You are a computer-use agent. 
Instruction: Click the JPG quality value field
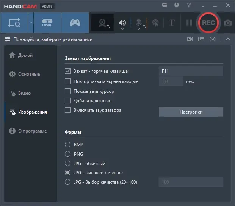point(191,182)
